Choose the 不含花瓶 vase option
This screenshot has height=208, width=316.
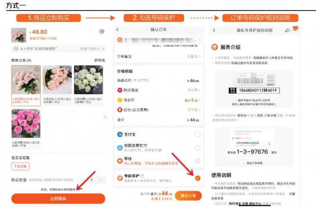[x=20, y=166]
